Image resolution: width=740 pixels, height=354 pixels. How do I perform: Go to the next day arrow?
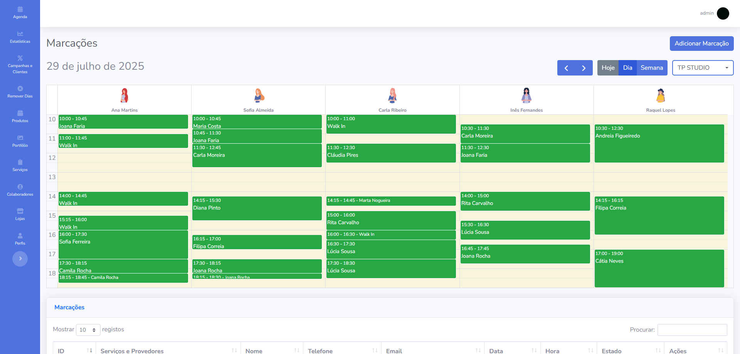click(584, 68)
